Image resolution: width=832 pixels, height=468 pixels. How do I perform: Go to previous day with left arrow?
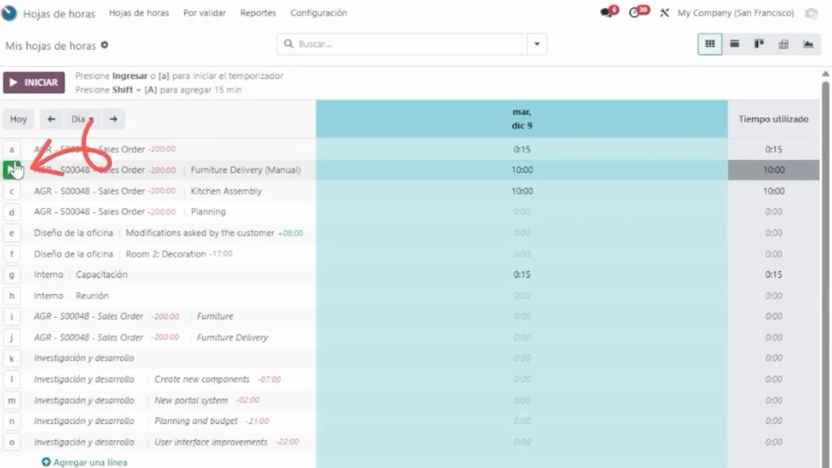51,119
